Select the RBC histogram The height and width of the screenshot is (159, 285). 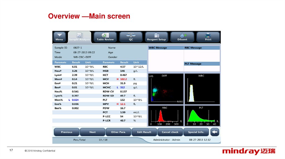(x=166, y=116)
